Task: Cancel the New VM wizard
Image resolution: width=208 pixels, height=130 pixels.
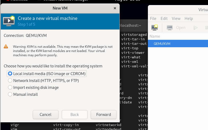Action: (x=45, y=115)
